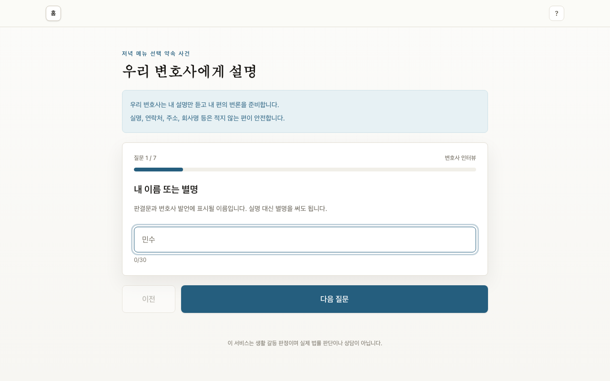Click the 다음 질문 button
This screenshot has height=381, width=610.
tap(335, 299)
